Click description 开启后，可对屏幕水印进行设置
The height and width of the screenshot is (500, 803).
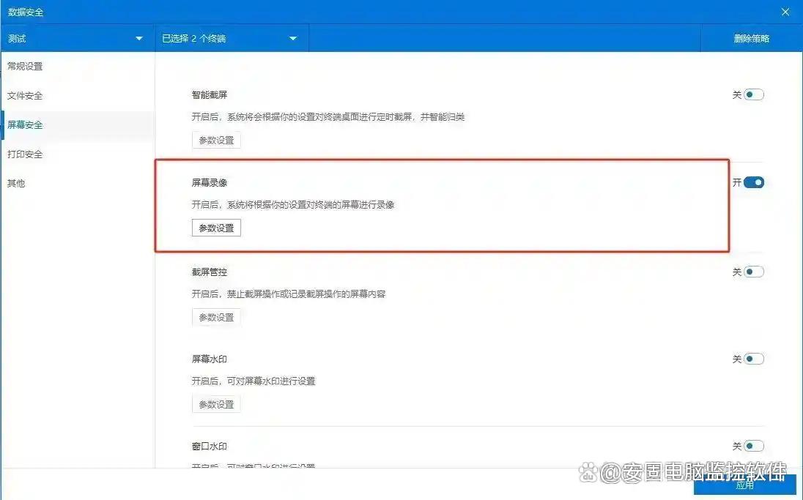pyautogui.click(x=254, y=381)
